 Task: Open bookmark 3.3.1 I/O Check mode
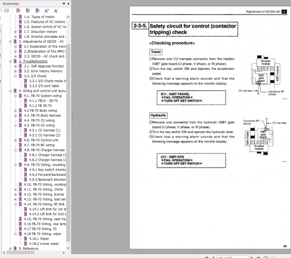coord(48,81)
